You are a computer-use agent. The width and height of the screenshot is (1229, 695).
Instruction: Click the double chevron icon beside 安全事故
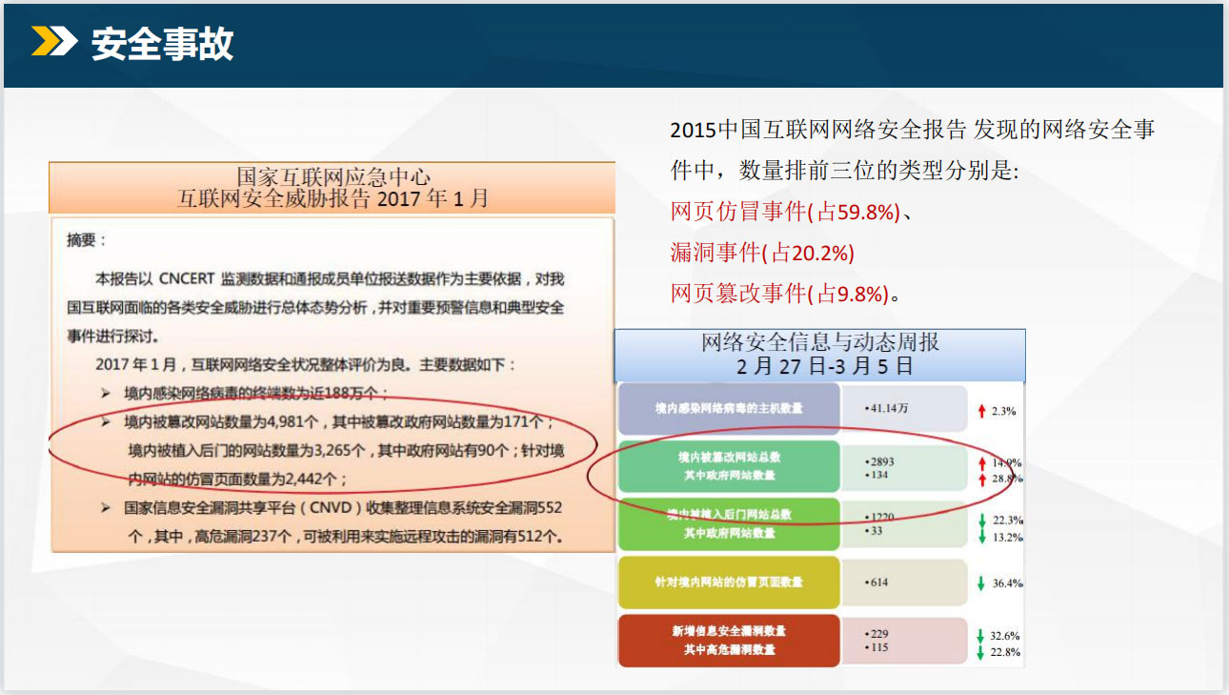click(53, 42)
